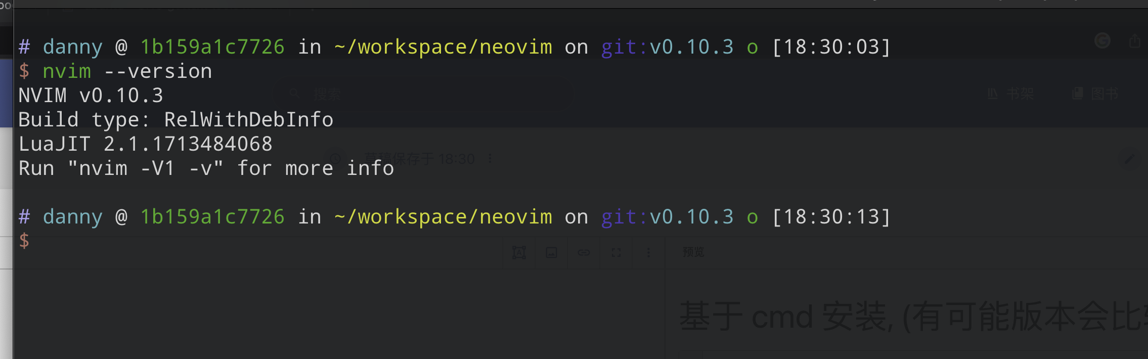Screen dimensions: 1148x359
Task: Click '~/workspace/neovim' in the second prompt line
Action: pos(443,217)
